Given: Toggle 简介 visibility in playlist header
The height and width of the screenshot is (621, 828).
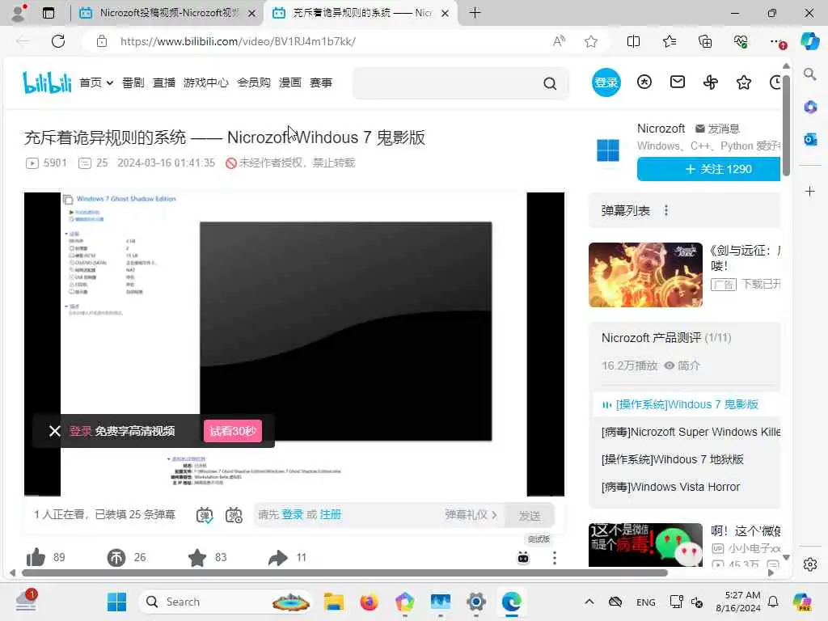Looking at the screenshot, I should coord(682,365).
